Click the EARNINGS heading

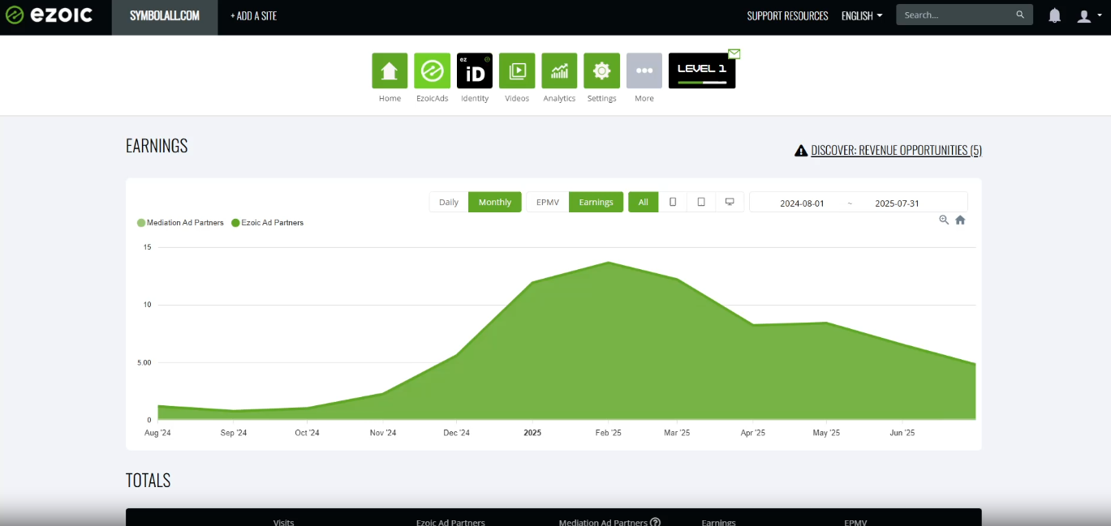click(x=157, y=146)
